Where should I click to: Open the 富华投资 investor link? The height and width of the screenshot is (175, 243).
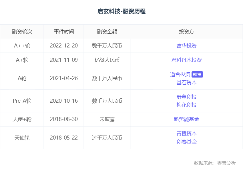[186, 46]
